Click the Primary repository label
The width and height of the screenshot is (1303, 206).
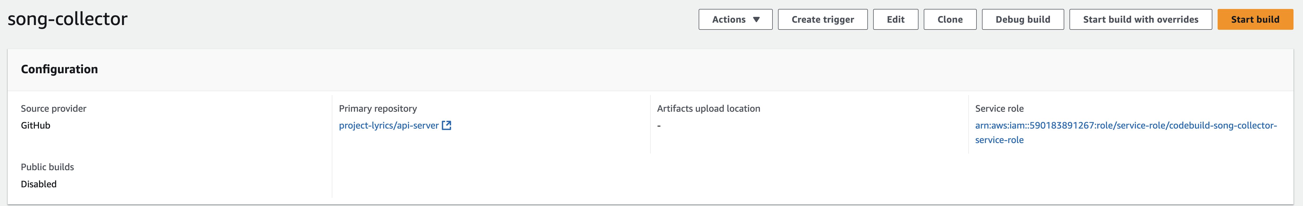coord(378,108)
